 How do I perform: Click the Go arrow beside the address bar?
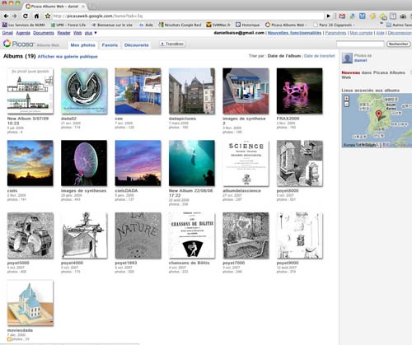pos(328,16)
